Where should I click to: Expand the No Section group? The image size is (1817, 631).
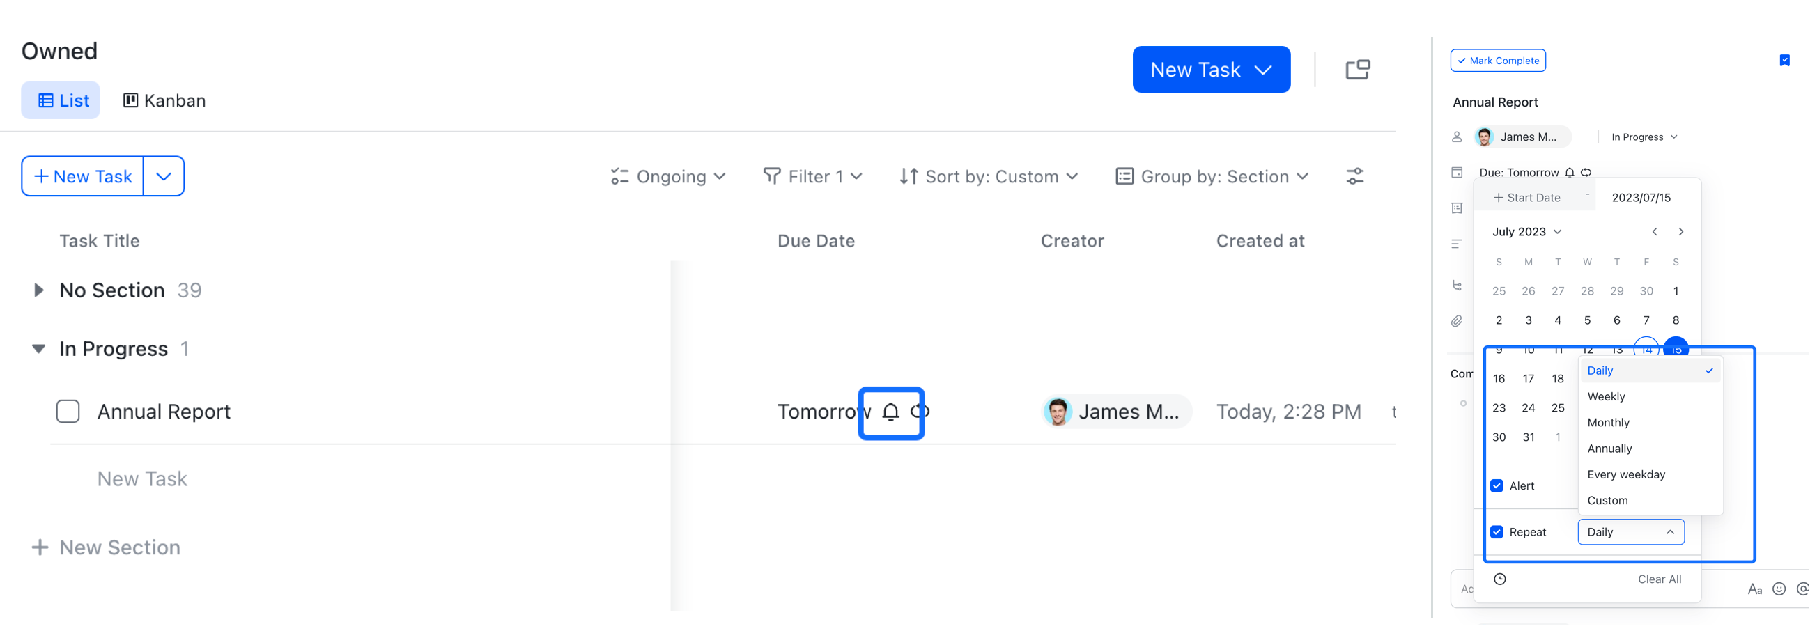point(39,290)
